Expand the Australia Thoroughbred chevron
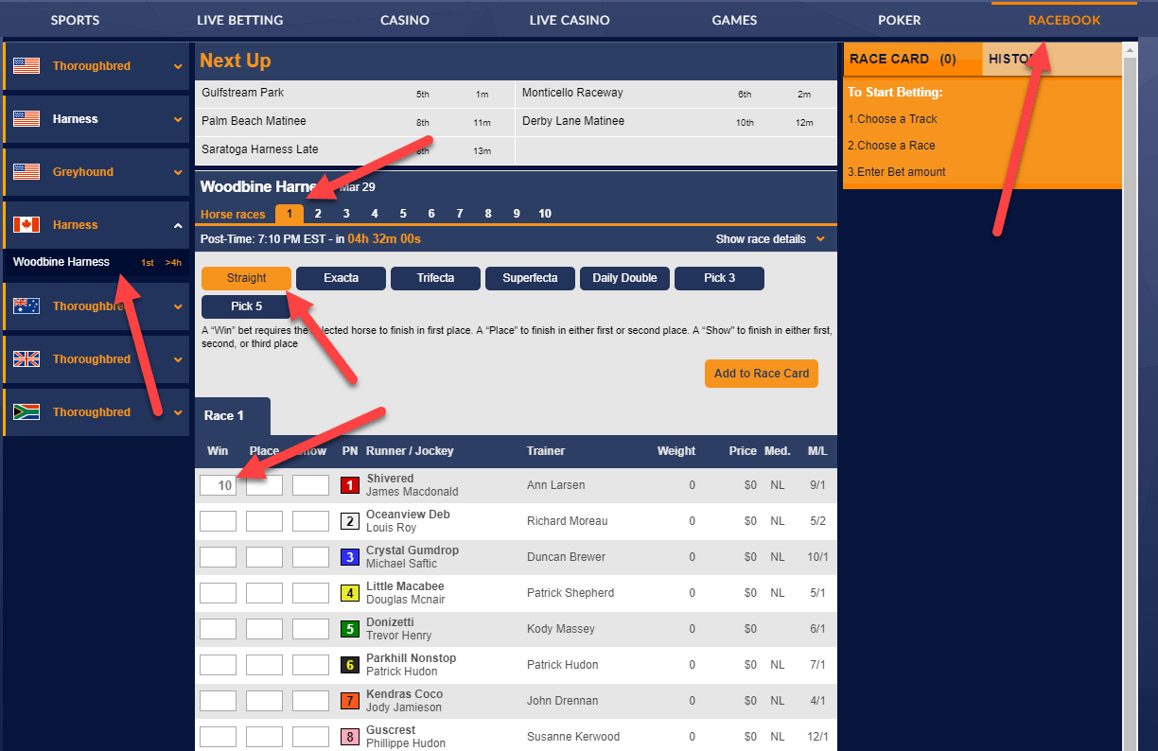 [x=178, y=306]
